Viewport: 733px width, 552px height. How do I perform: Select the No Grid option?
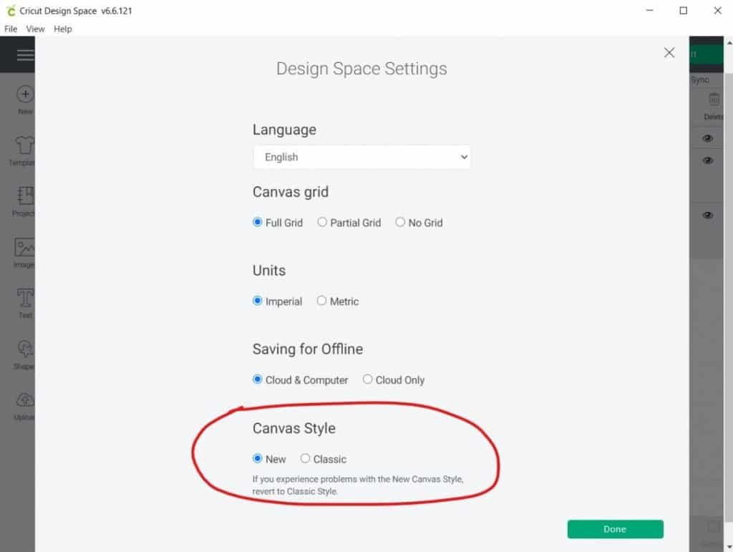[400, 222]
